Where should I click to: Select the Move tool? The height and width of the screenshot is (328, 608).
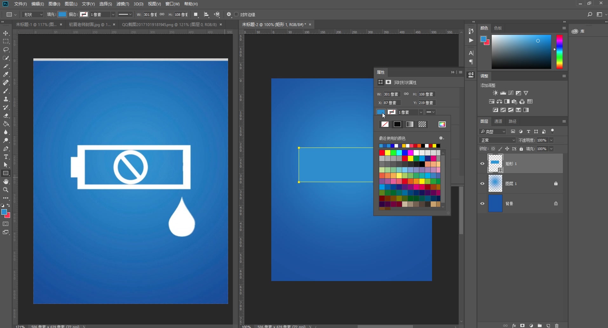(6, 33)
